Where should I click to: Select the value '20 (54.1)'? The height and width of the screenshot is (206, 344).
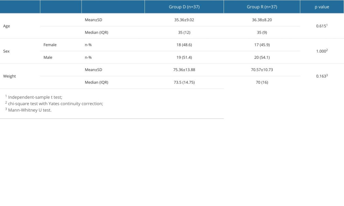(x=262, y=57)
